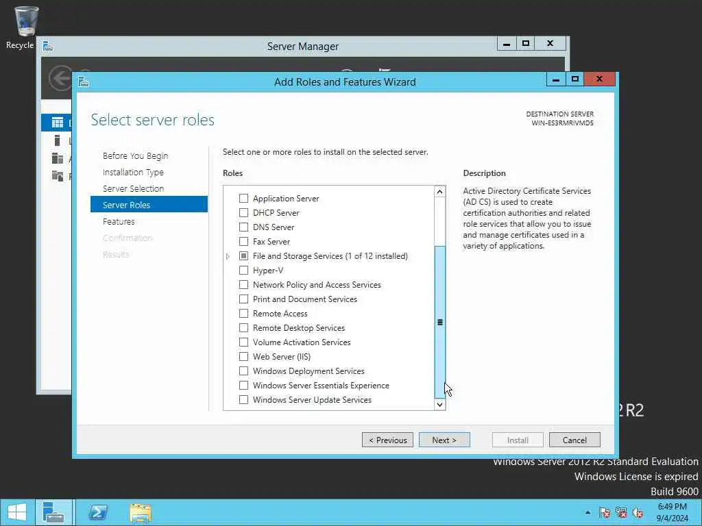Check Windows Server Essentials Experience
The image size is (702, 526).
pyautogui.click(x=243, y=385)
